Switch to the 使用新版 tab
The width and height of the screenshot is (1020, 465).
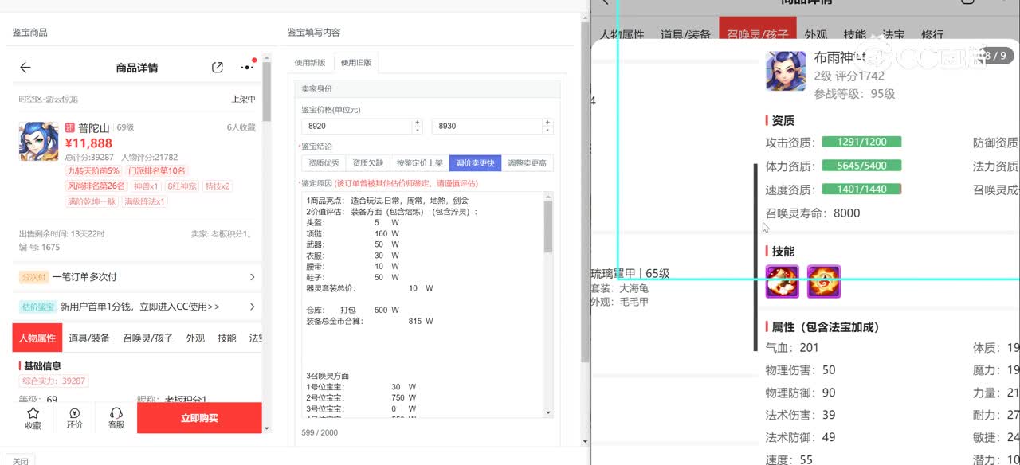click(x=310, y=63)
